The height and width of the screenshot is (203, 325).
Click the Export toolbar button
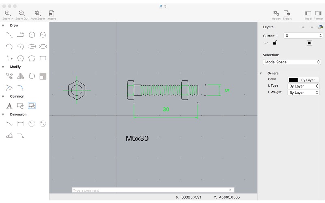point(287,15)
